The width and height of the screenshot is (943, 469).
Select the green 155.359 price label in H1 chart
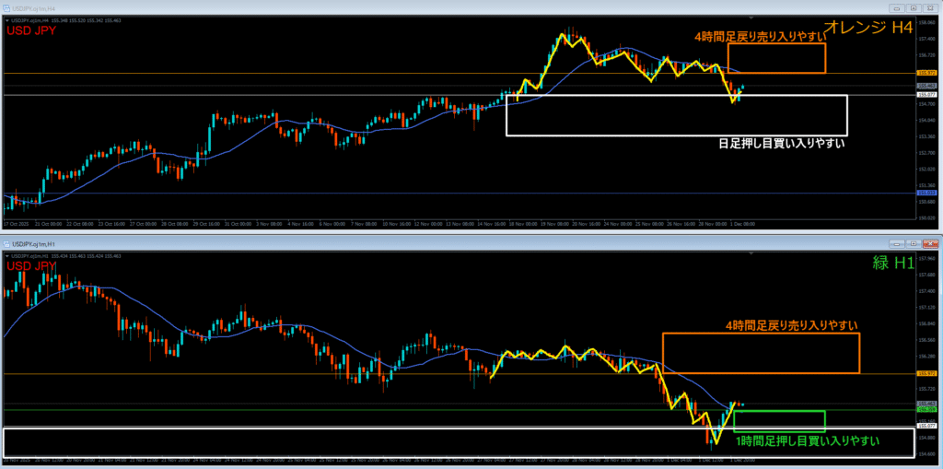(x=925, y=409)
